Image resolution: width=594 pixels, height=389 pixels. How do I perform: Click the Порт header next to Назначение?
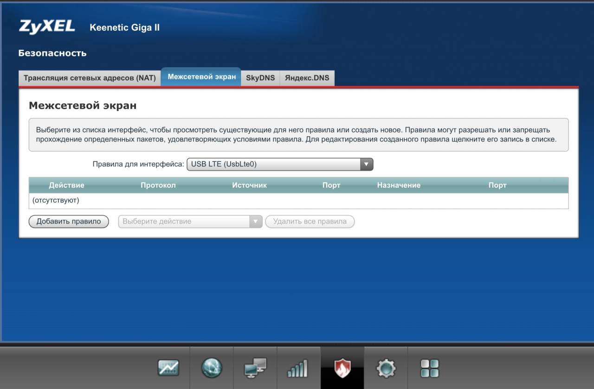click(497, 185)
